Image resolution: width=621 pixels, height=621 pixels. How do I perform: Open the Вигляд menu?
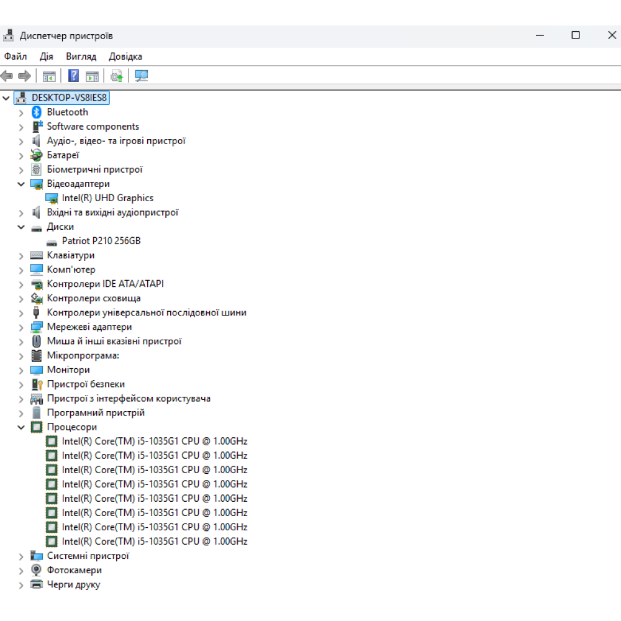[81, 57]
